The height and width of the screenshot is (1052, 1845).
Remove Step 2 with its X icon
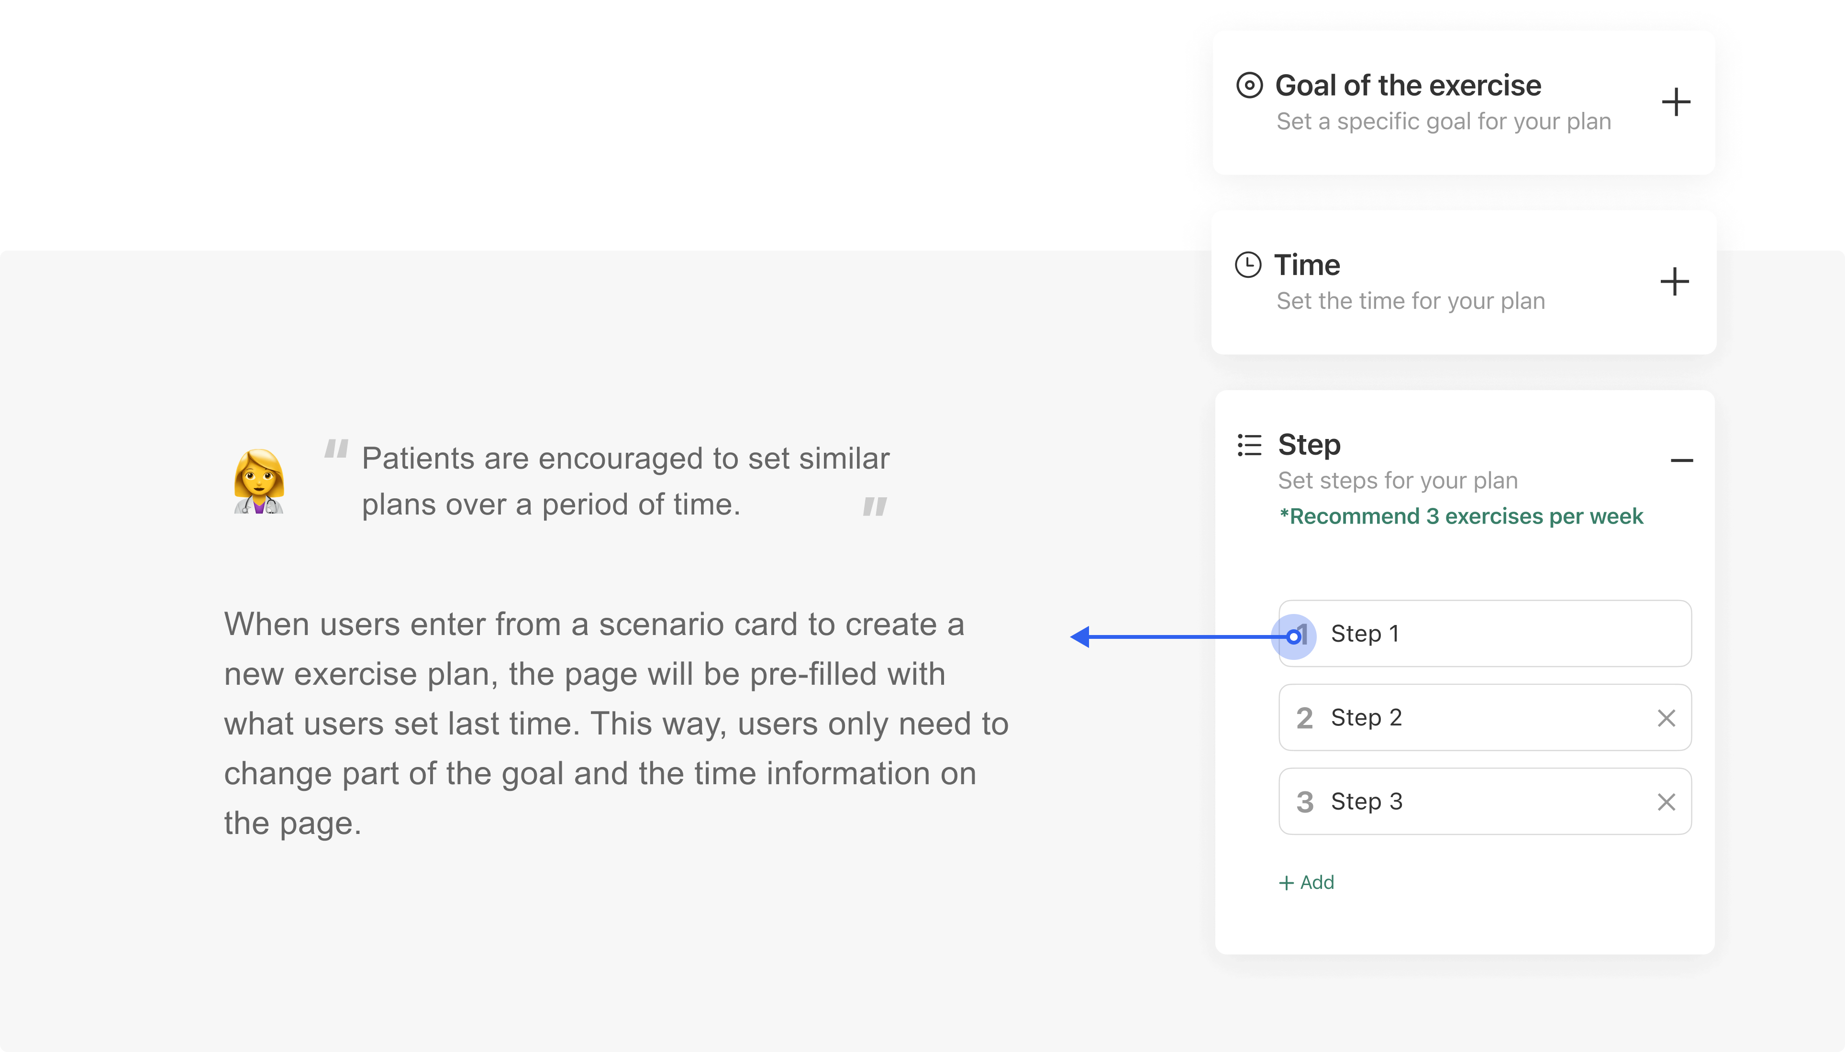coord(1666,718)
